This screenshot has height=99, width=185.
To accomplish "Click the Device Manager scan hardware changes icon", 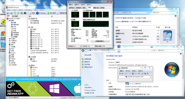I will 139,74.
